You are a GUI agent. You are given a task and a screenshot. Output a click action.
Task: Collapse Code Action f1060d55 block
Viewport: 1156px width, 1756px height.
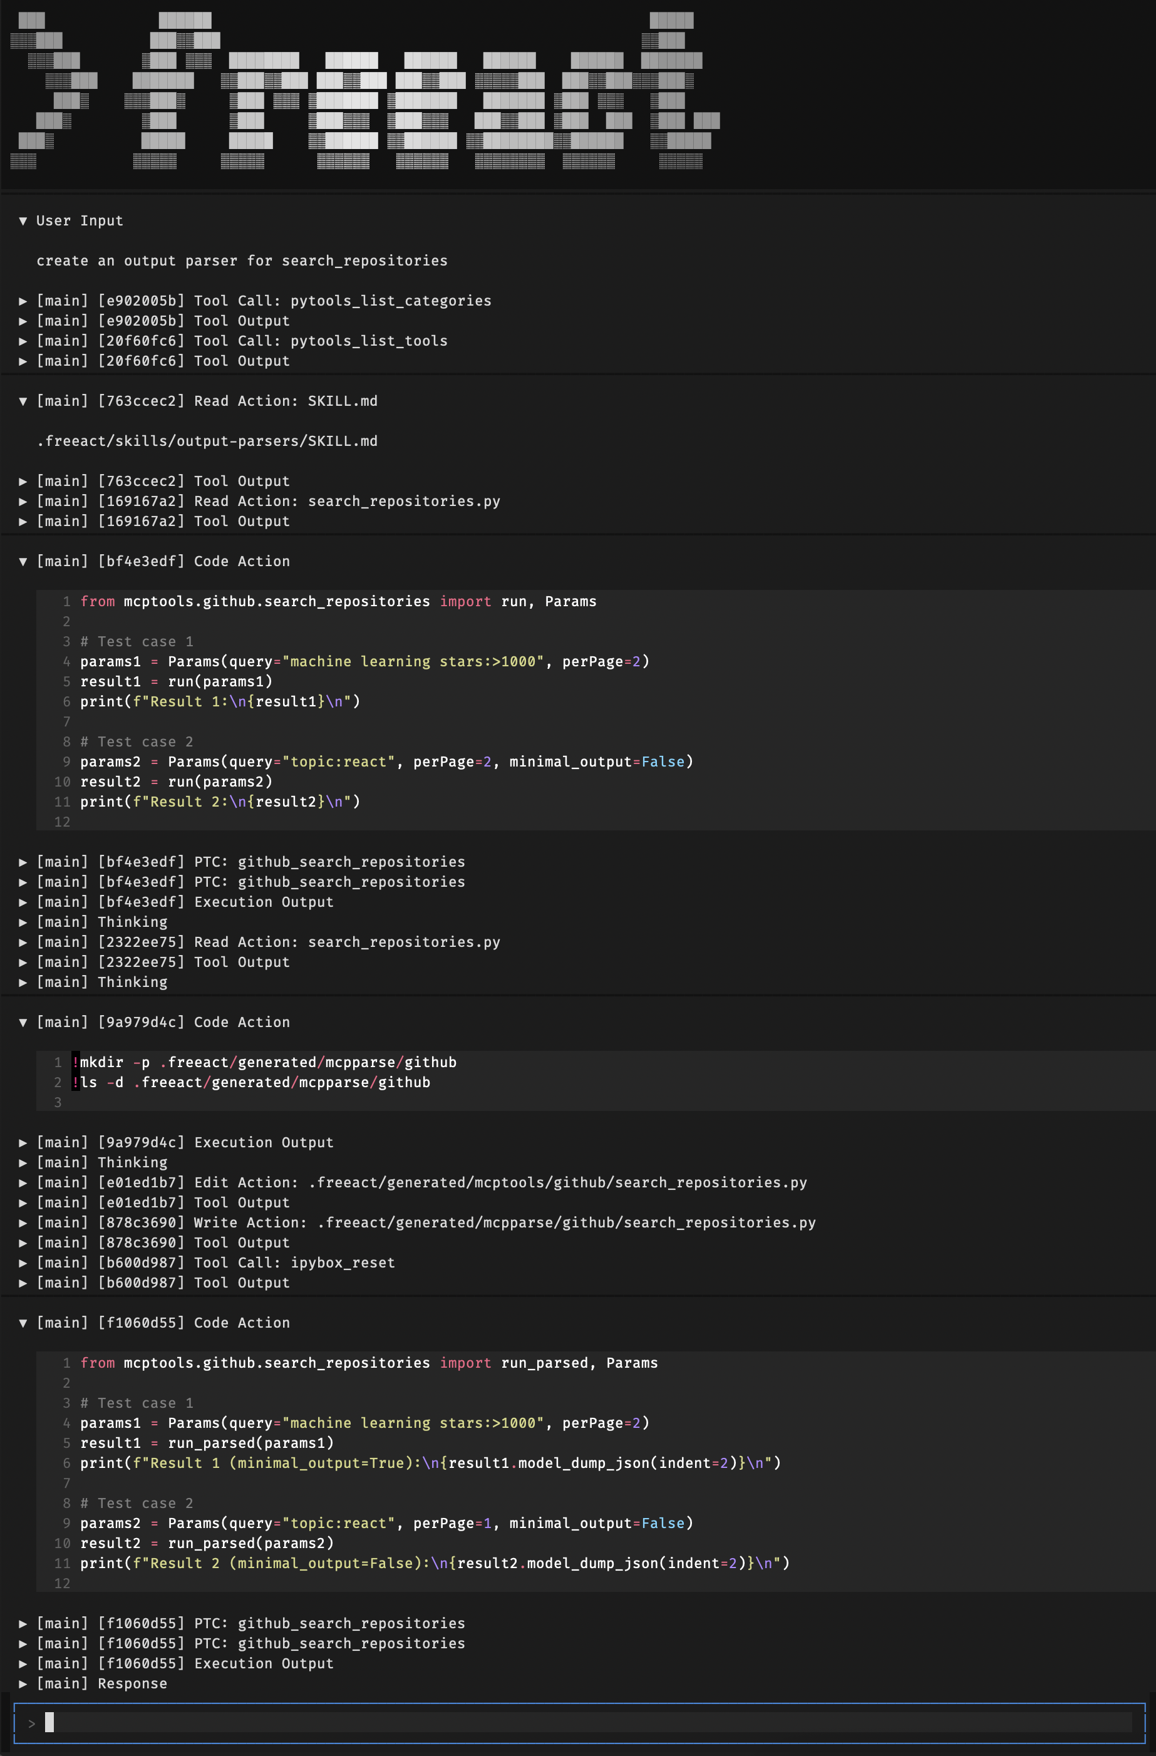point(23,1323)
